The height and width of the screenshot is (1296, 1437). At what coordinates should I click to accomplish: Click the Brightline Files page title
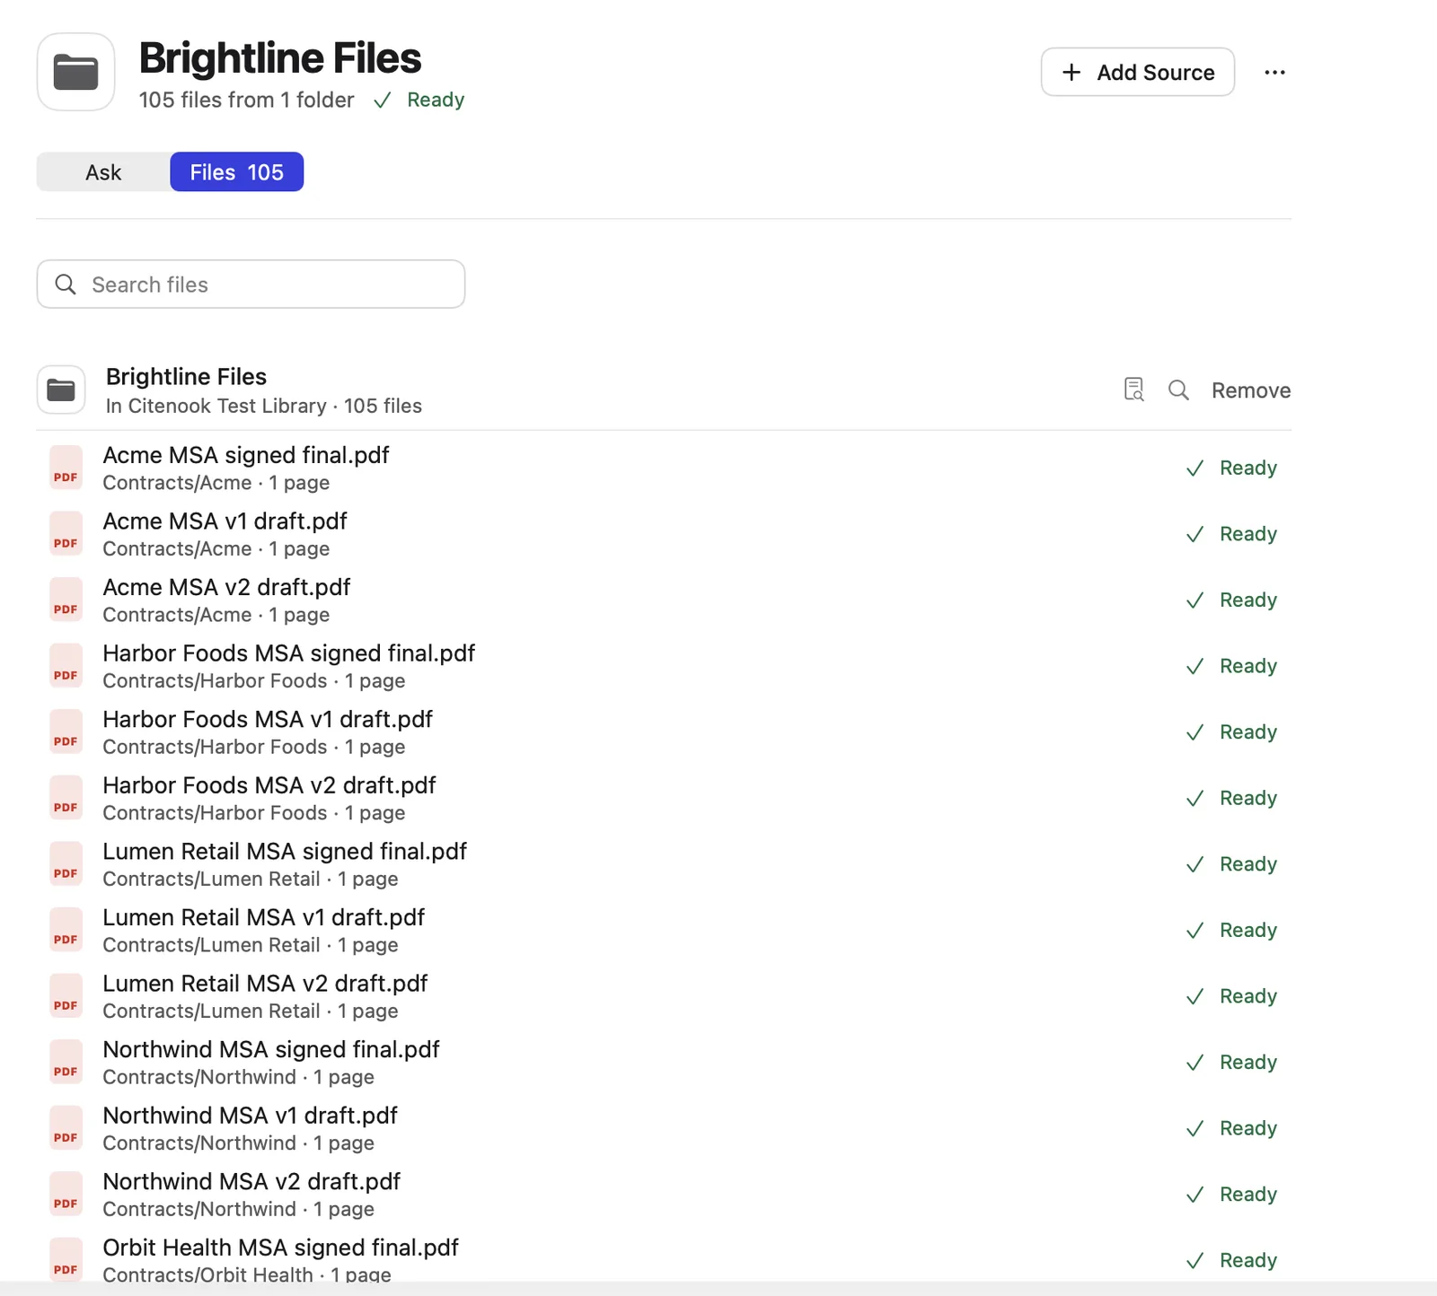point(279,58)
